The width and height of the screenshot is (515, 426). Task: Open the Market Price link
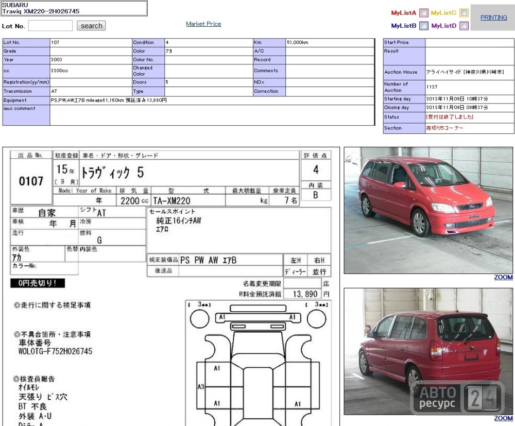(203, 24)
